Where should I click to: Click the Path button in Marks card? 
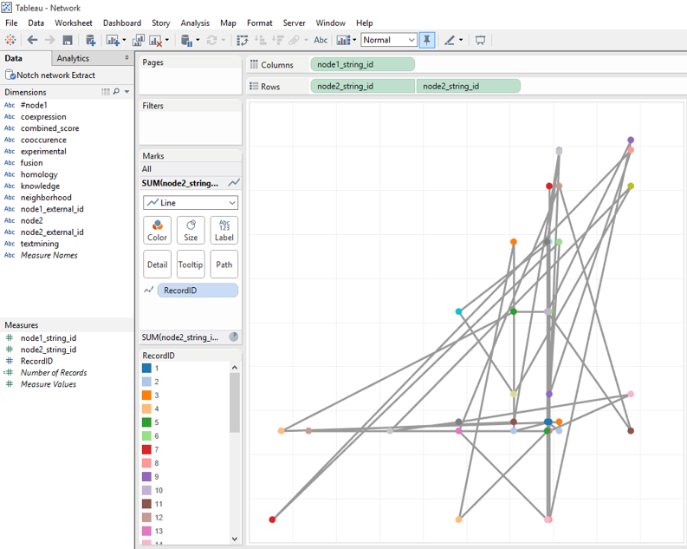coord(224,264)
